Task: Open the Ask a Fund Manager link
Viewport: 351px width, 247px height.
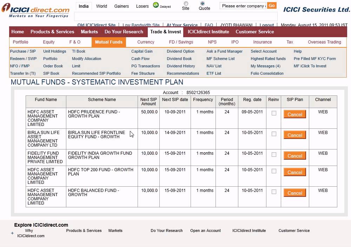Action: (225, 51)
